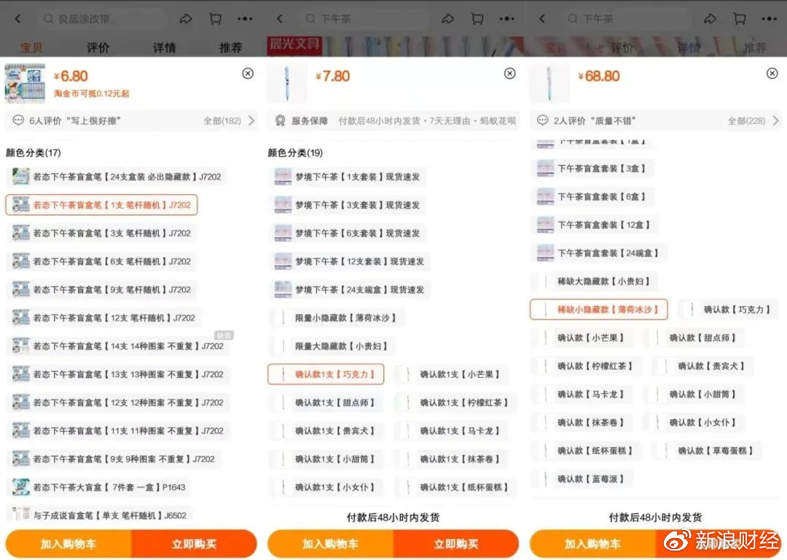787x560 pixels.
Task: Tap the comment bubble icon beside 6人评价
Action: (18, 120)
